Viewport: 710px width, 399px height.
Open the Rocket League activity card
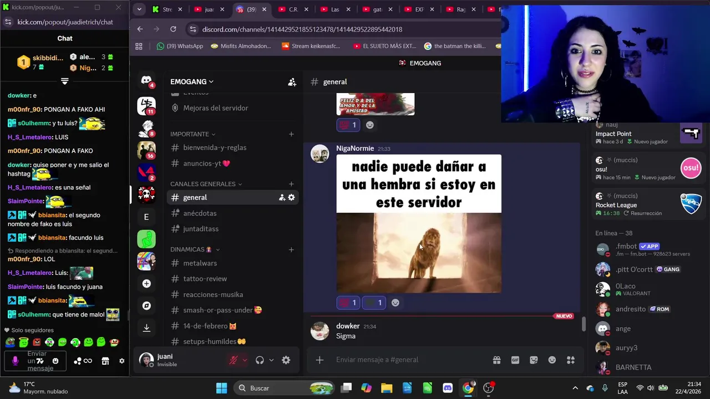(648, 204)
